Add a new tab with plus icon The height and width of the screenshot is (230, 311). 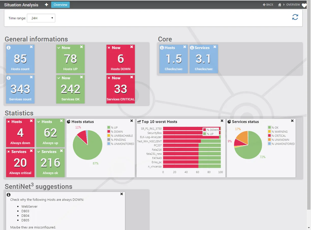(x=46, y=5)
